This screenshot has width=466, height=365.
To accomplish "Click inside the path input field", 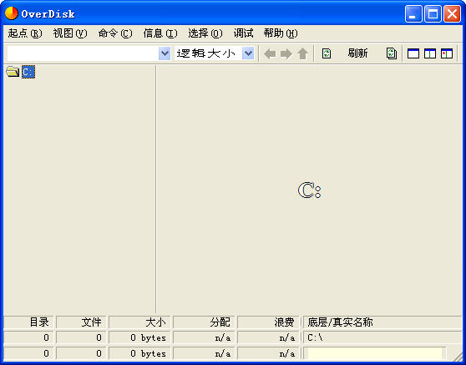I will pos(83,53).
